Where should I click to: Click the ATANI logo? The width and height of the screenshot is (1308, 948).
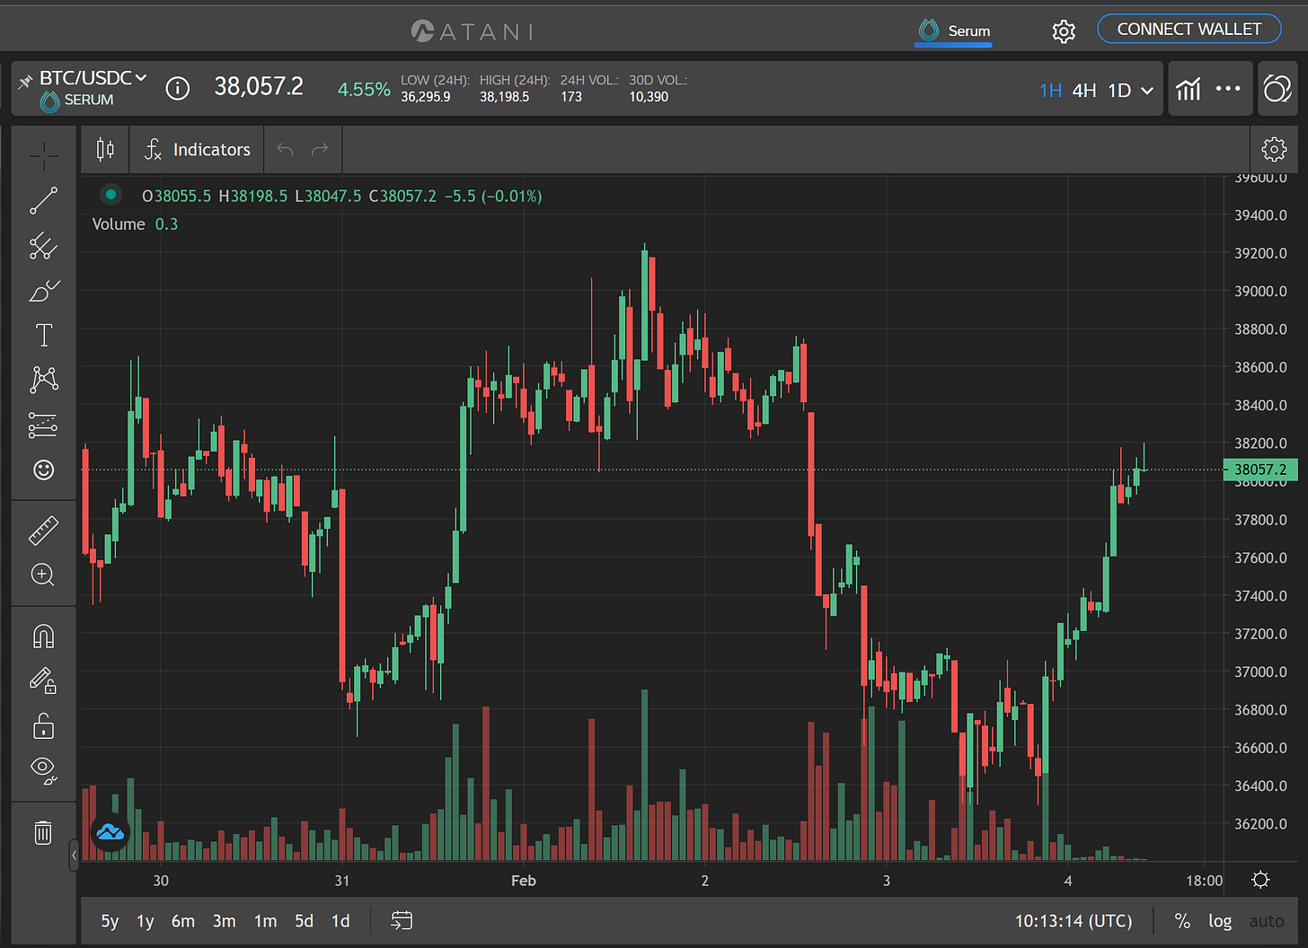[473, 31]
